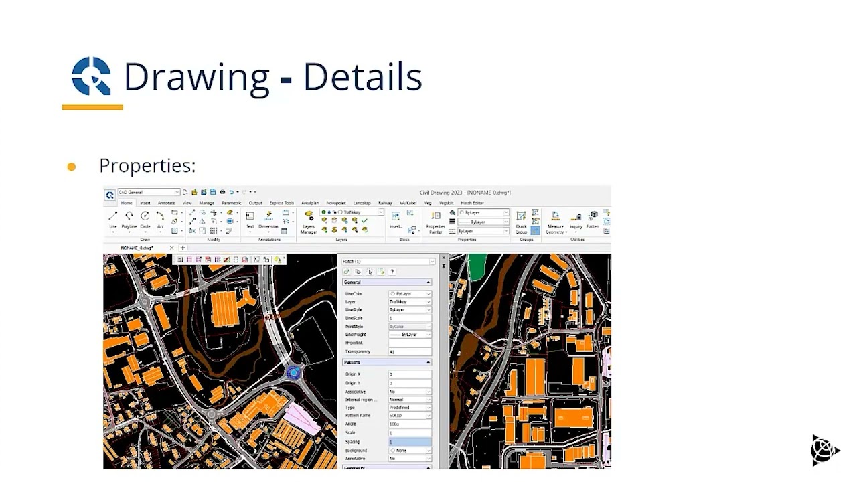Click the Insert block icon
The height and width of the screenshot is (482, 857).
pyautogui.click(x=396, y=220)
